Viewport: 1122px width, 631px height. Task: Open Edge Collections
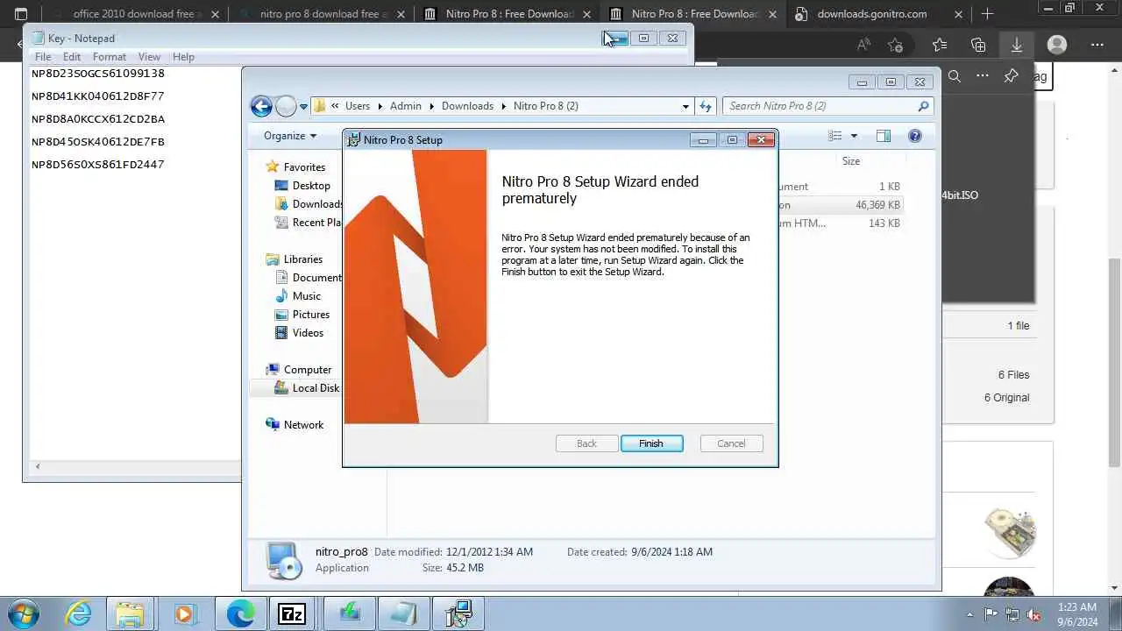(x=978, y=45)
